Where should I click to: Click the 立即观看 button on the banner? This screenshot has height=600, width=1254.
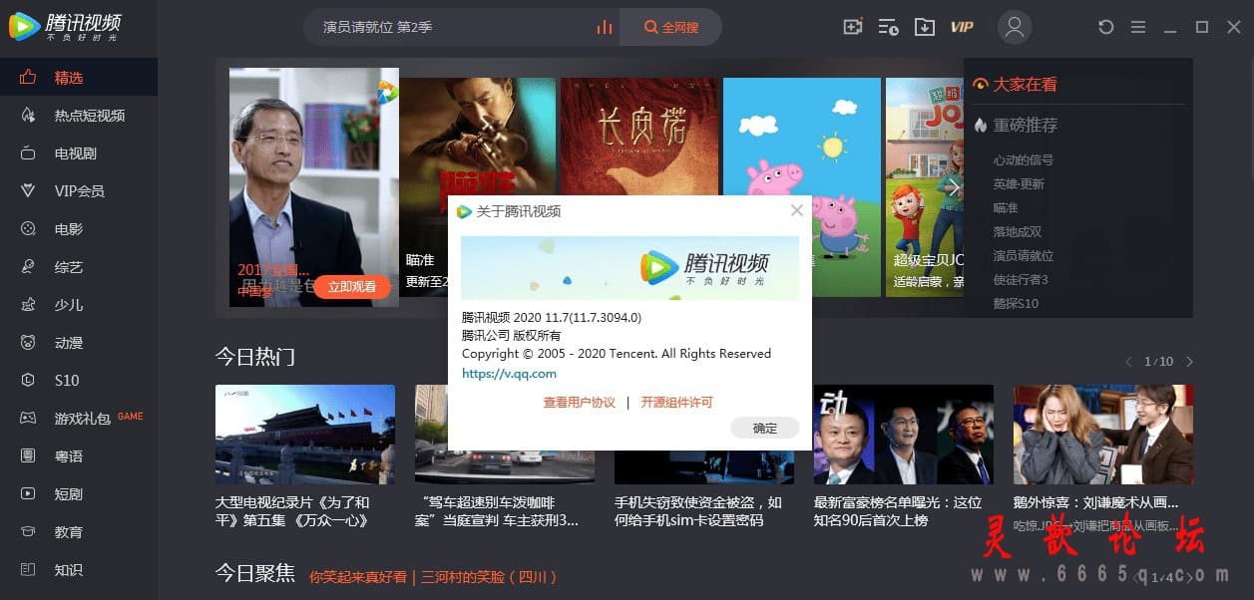click(352, 287)
